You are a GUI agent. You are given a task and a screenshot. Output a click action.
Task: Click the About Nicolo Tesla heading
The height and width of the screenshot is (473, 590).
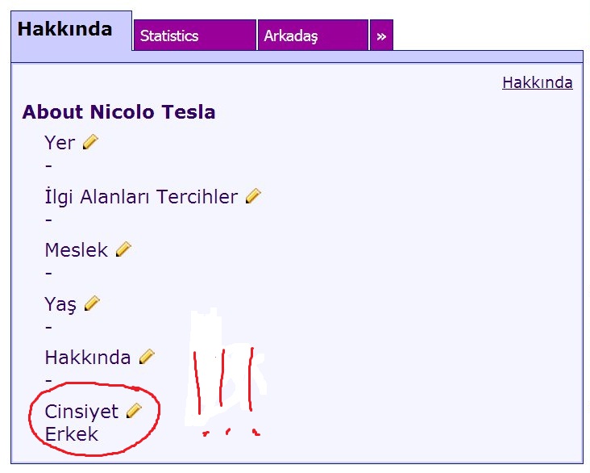pyautogui.click(x=118, y=112)
